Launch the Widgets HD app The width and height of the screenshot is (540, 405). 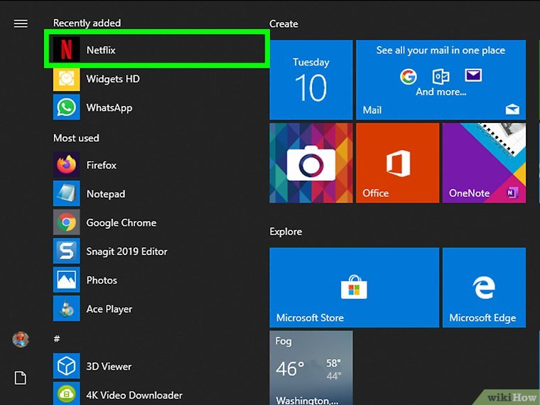[x=112, y=79]
